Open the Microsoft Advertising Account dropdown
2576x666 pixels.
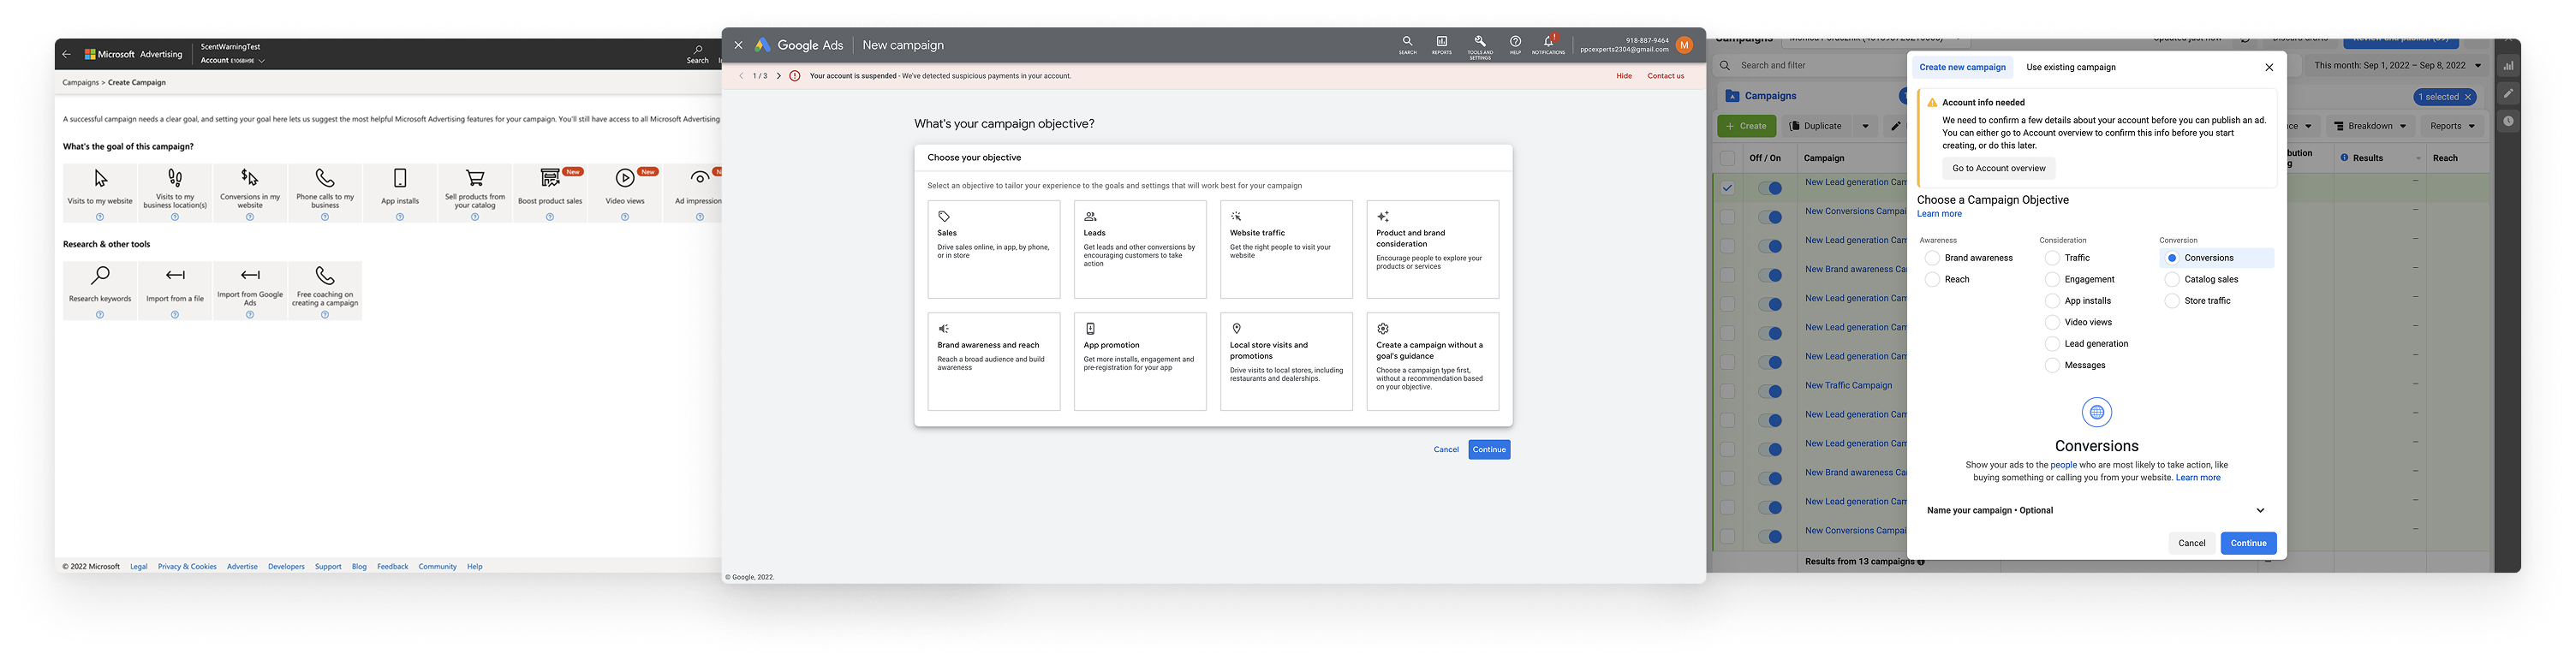point(232,61)
